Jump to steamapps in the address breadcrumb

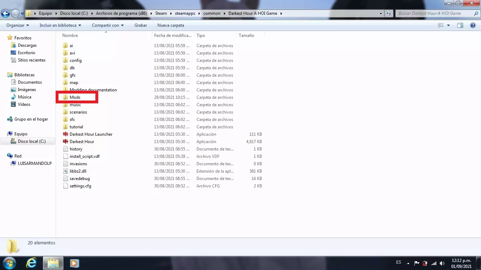click(x=185, y=13)
